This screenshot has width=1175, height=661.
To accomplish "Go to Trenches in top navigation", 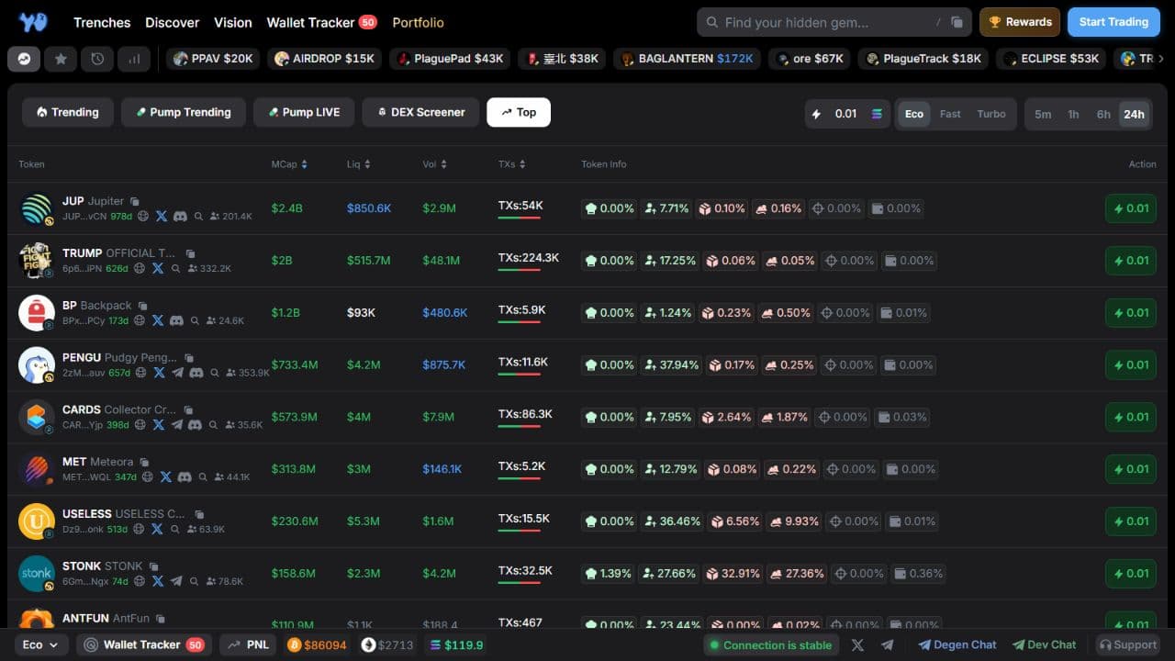I will coord(102,22).
